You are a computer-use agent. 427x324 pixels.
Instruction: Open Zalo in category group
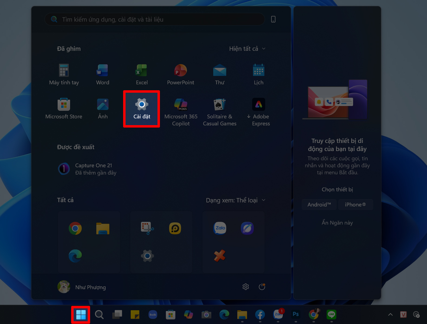pos(220,228)
